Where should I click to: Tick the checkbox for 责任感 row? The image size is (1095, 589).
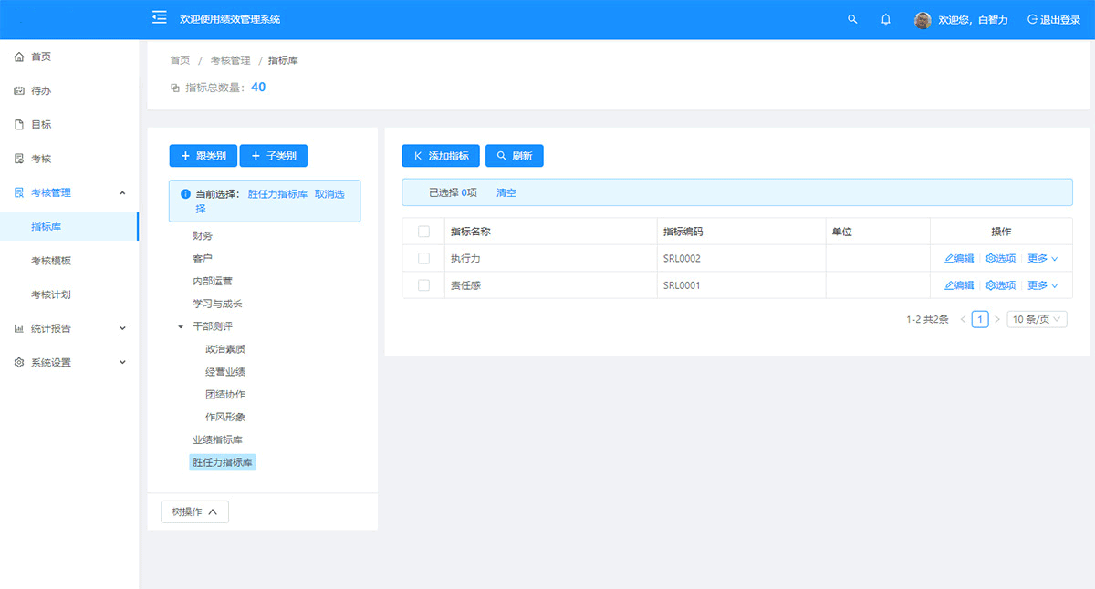pos(423,285)
